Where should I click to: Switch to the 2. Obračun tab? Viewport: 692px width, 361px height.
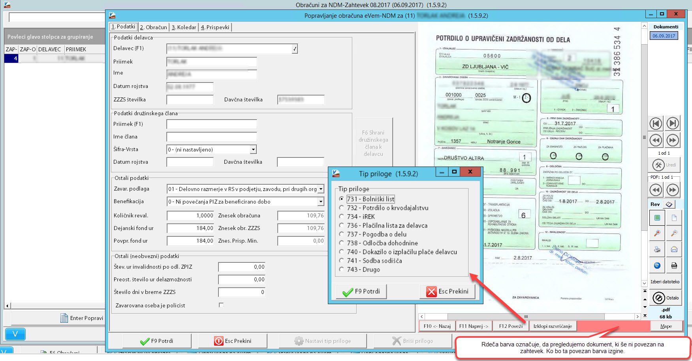[x=154, y=27]
